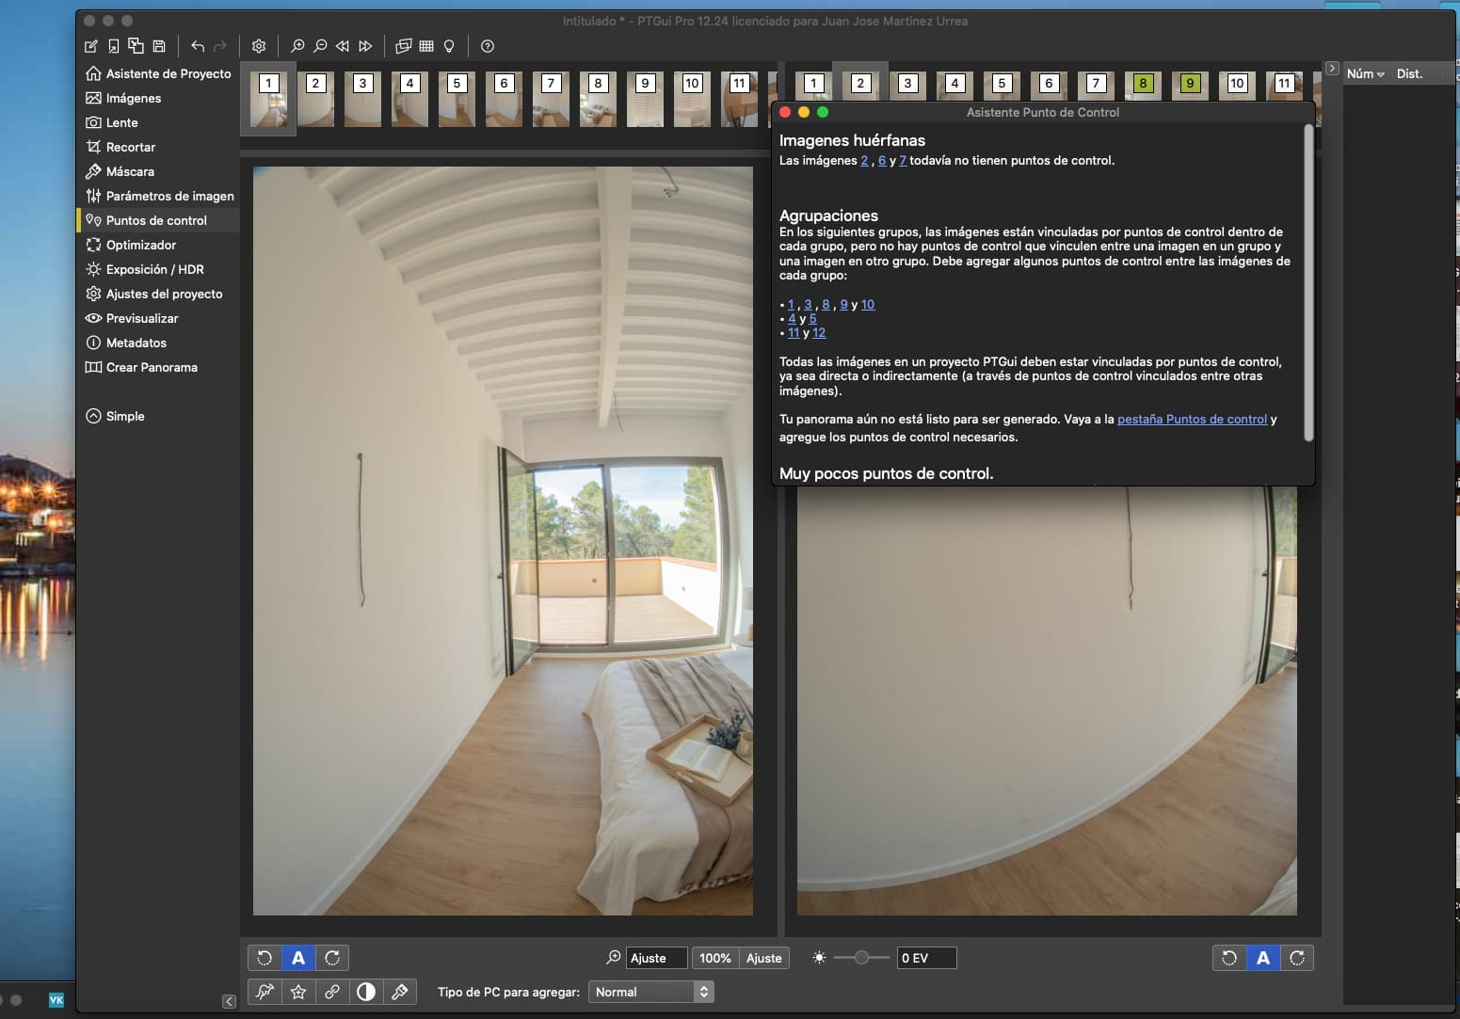Image resolution: width=1460 pixels, height=1019 pixels.
Task: Click the star icon in bottom toolbar
Action: coord(298,992)
